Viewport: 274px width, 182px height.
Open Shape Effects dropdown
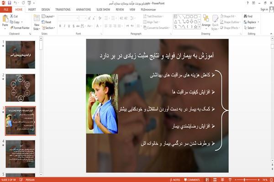tap(230, 28)
